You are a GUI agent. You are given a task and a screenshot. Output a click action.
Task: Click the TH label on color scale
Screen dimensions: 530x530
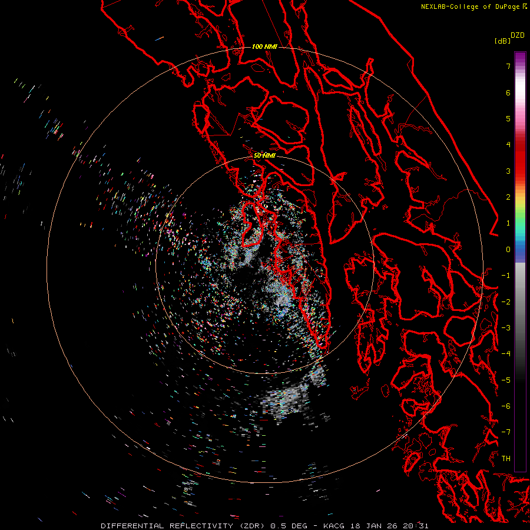(506, 459)
